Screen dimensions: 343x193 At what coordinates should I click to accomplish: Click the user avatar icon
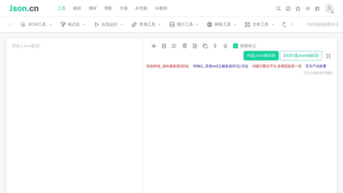pos(329,8)
